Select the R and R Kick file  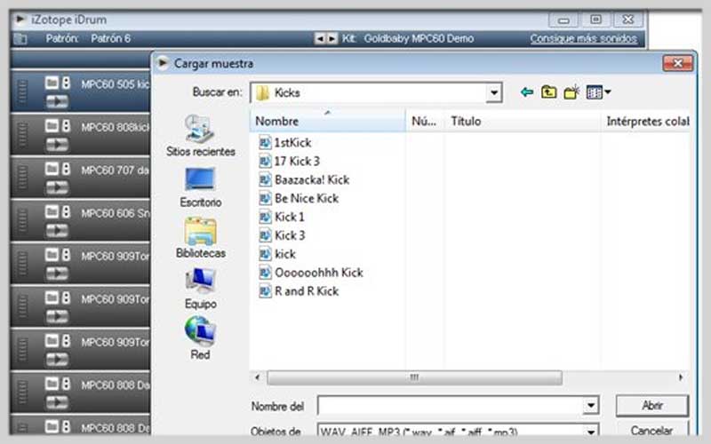pos(299,291)
